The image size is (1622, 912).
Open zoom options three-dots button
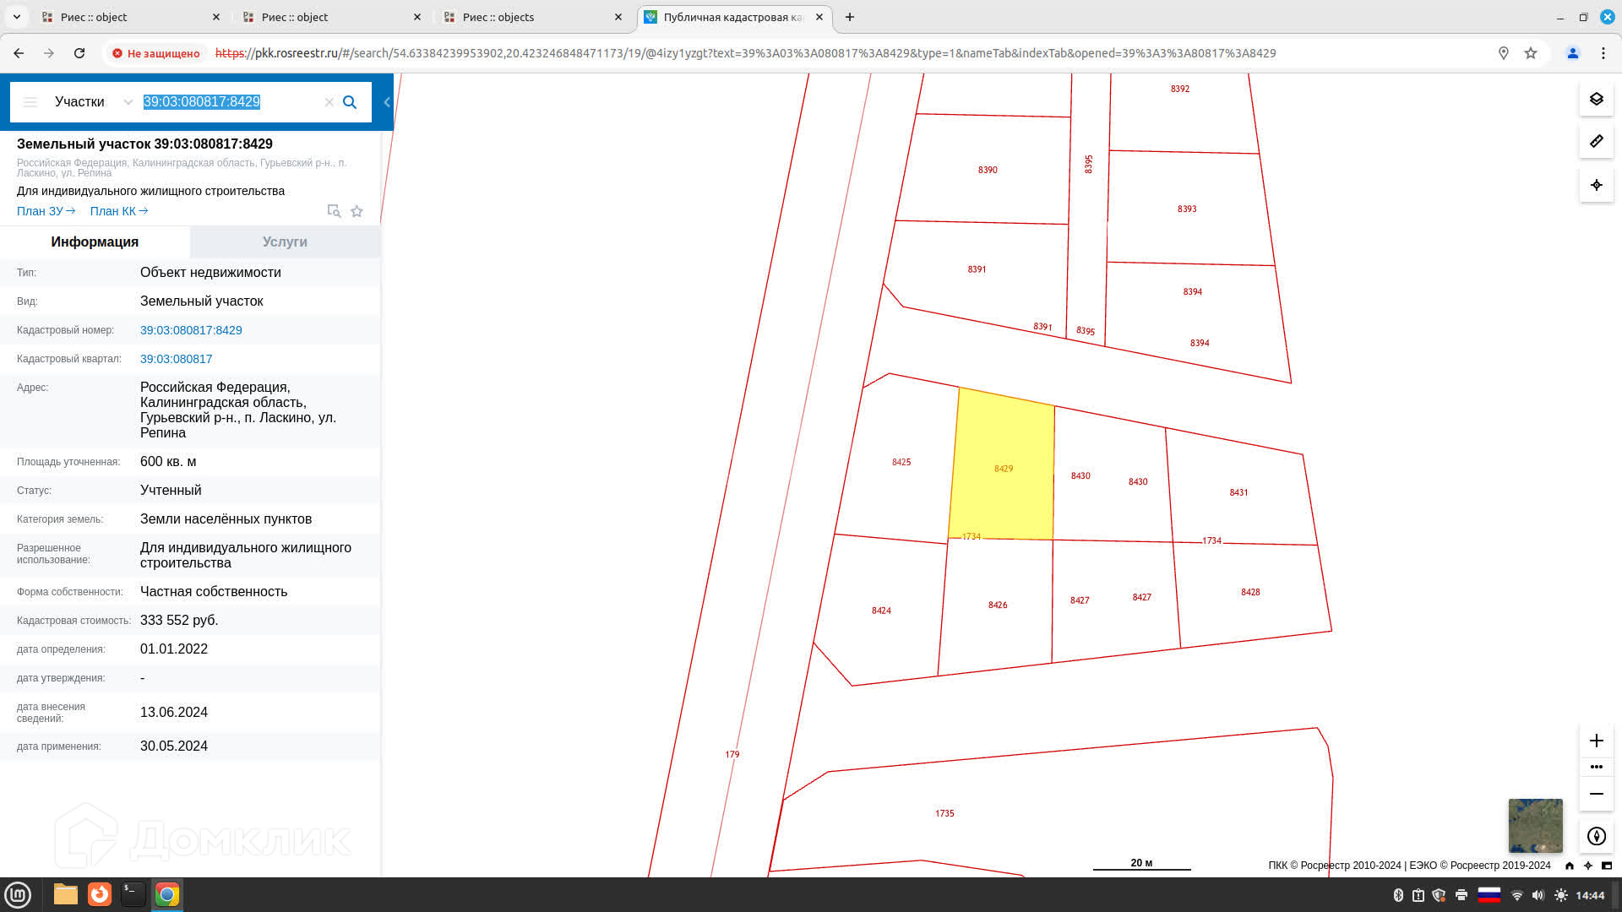pyautogui.click(x=1596, y=767)
